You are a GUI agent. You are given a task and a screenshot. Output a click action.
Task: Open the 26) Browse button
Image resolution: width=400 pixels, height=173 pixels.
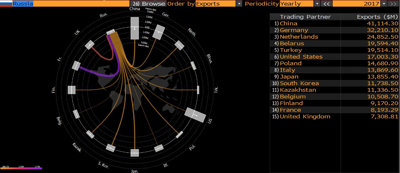(148, 4)
